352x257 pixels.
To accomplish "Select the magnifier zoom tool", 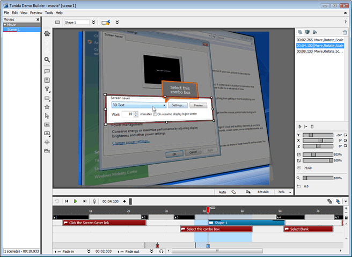I will click(x=47, y=60).
